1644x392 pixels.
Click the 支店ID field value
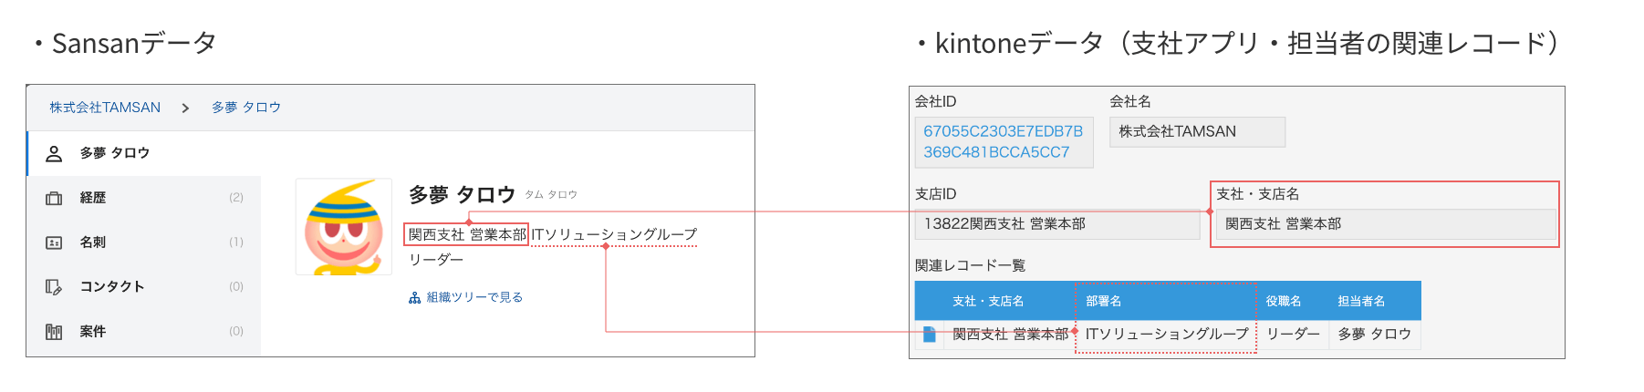(x=1056, y=224)
